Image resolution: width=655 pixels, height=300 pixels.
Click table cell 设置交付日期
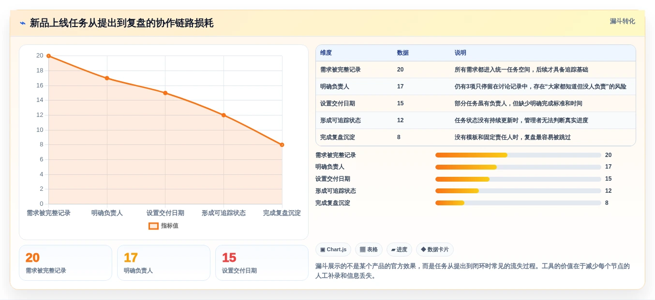click(338, 103)
